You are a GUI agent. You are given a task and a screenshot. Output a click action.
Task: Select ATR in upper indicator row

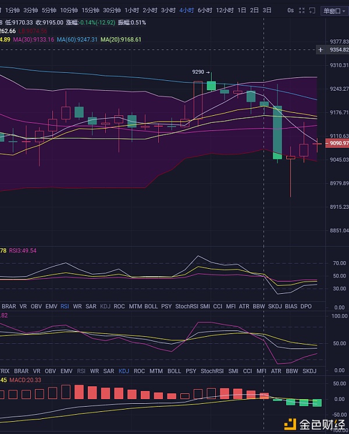[x=244, y=307]
